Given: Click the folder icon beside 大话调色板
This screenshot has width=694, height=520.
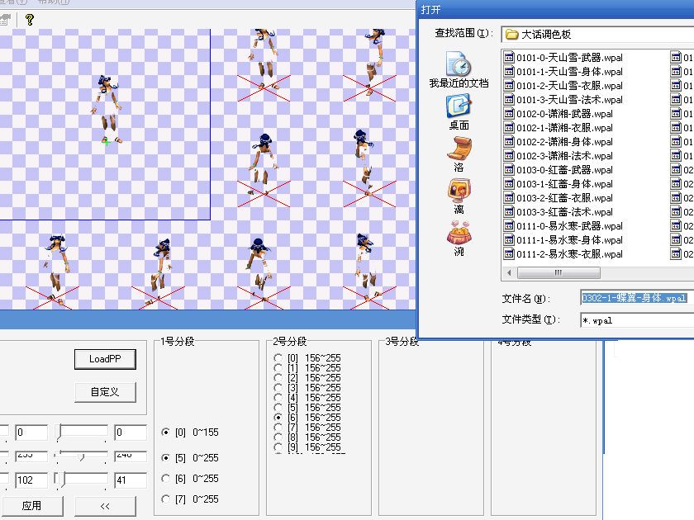Looking at the screenshot, I should point(511,34).
